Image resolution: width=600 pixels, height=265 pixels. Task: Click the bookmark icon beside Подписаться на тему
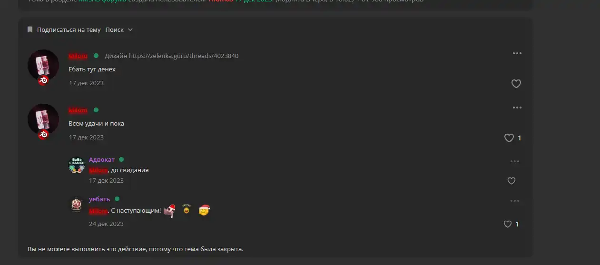tap(30, 29)
